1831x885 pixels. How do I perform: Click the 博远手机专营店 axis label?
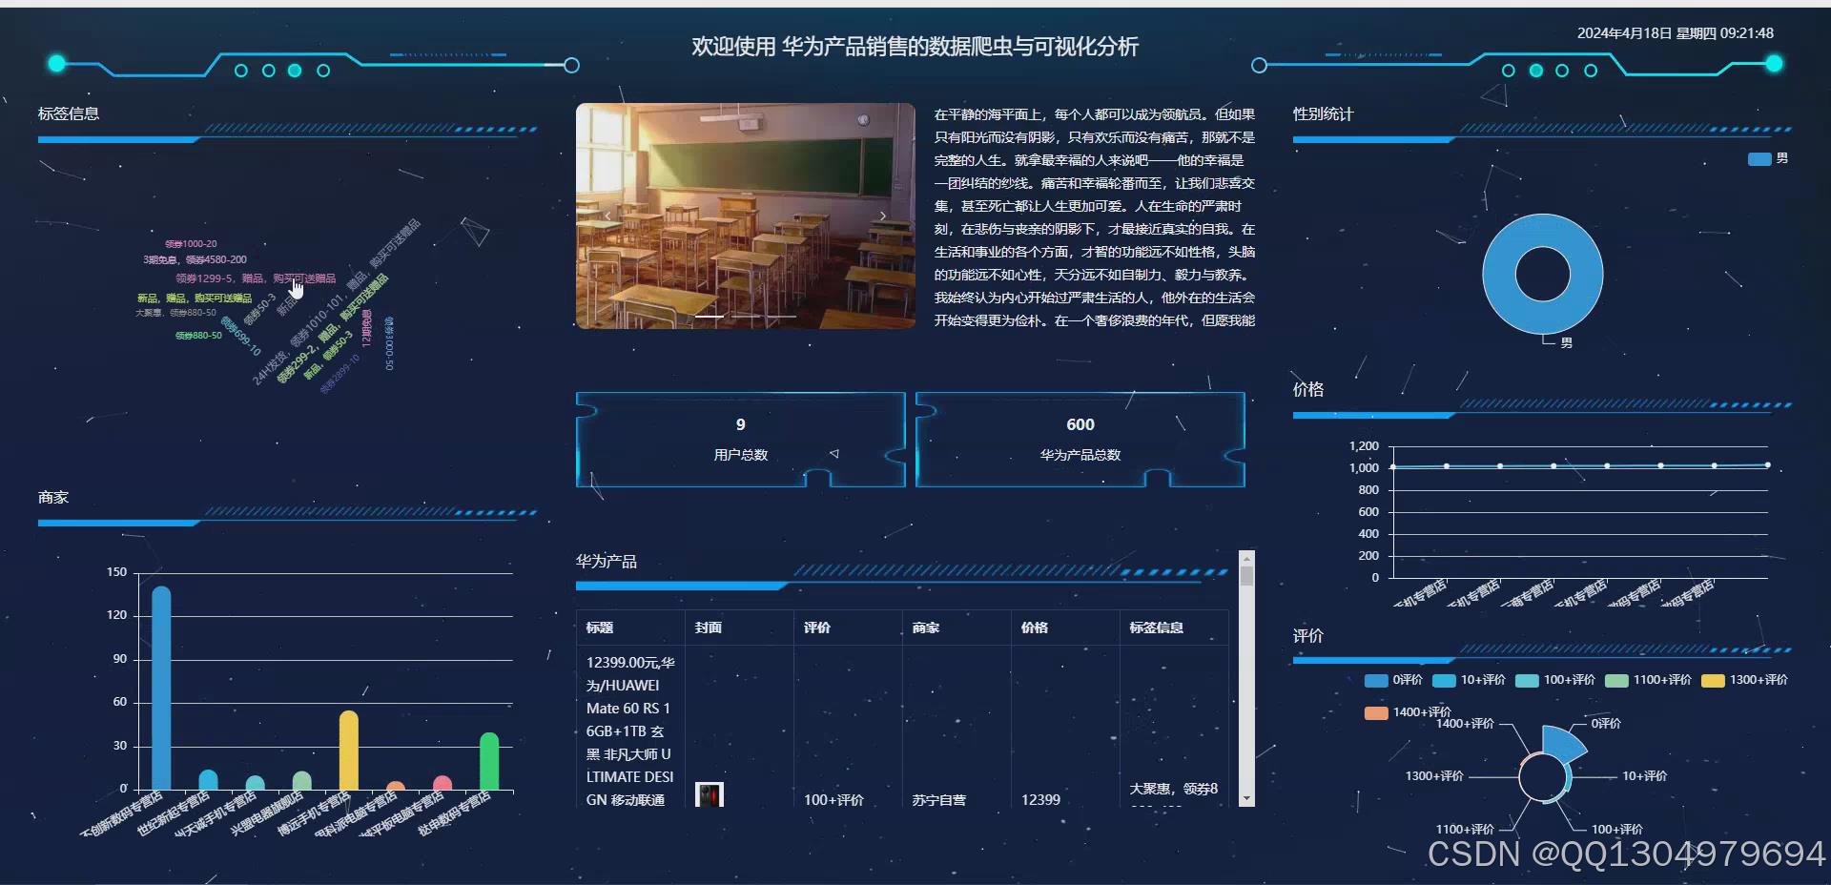pyautogui.click(x=314, y=814)
